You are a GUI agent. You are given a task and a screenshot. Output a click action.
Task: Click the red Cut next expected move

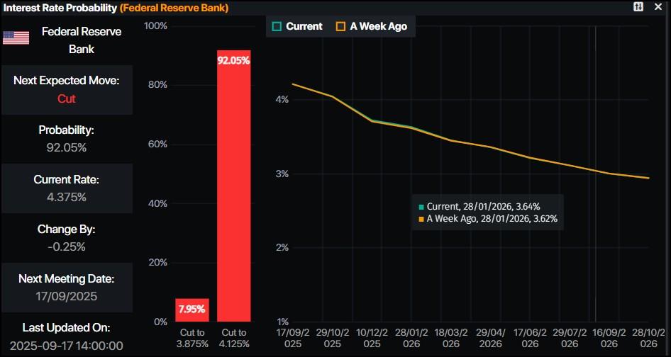(67, 98)
